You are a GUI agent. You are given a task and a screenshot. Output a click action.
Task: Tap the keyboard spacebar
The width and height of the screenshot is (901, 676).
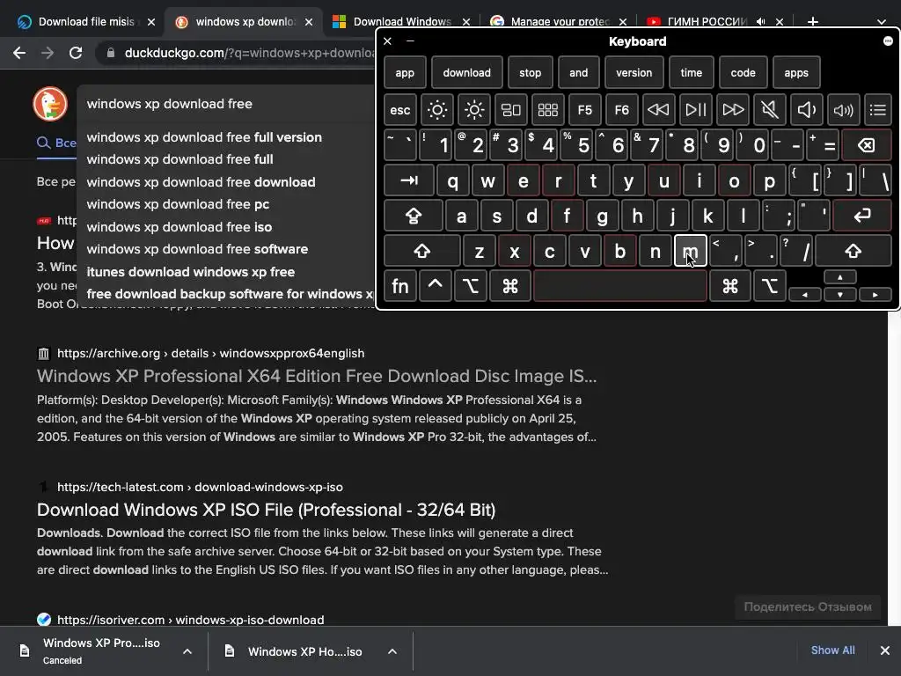(x=620, y=286)
